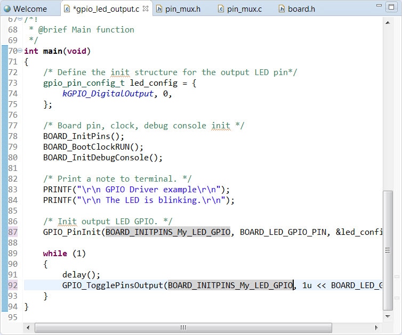Go to the board.h tab

(301, 9)
